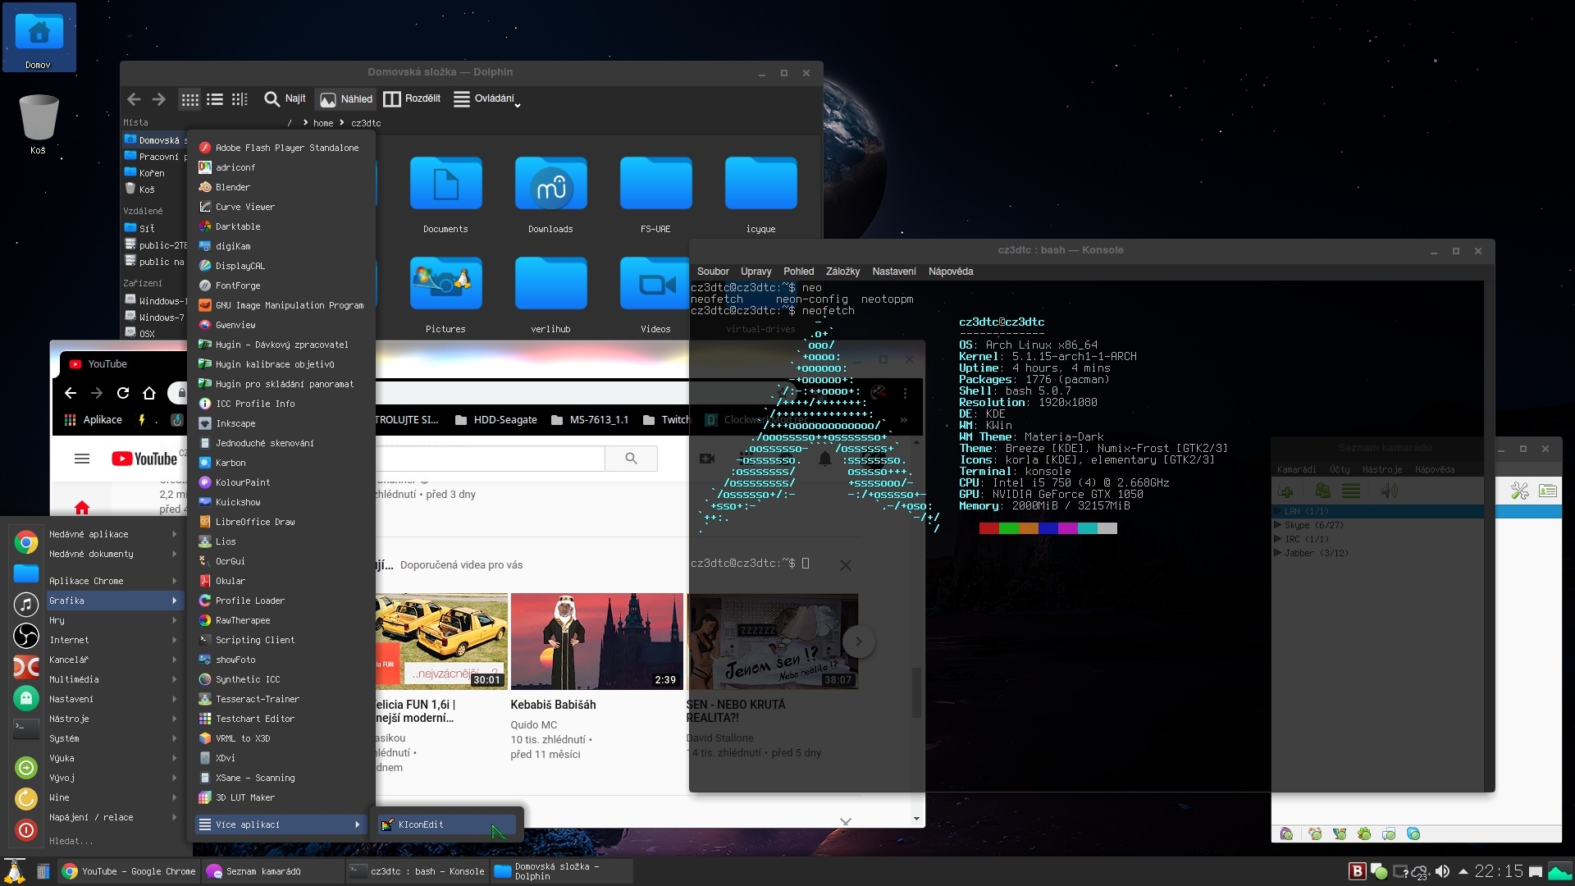Open Domov home folder on desktop

coord(39,38)
